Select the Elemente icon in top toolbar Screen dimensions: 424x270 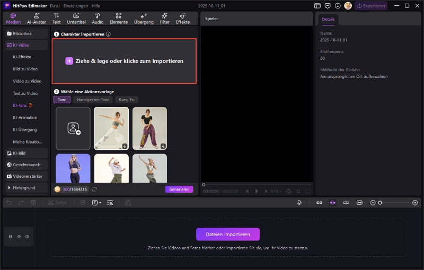(118, 19)
